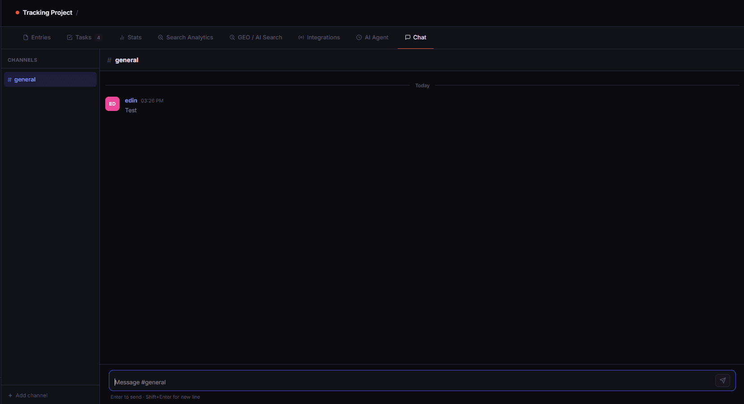Click Add channel
Screen dimensions: 744x404
(28, 395)
